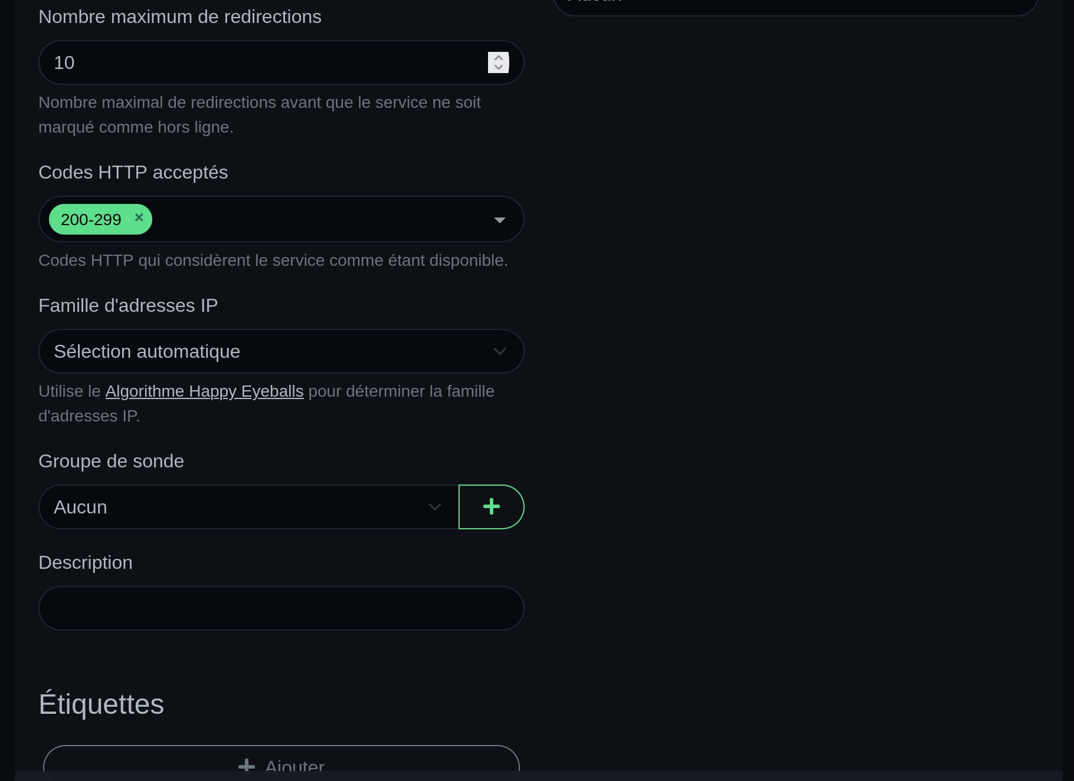Remove the 200-299 HTTP code tag
1074x781 pixels.
[x=139, y=218]
